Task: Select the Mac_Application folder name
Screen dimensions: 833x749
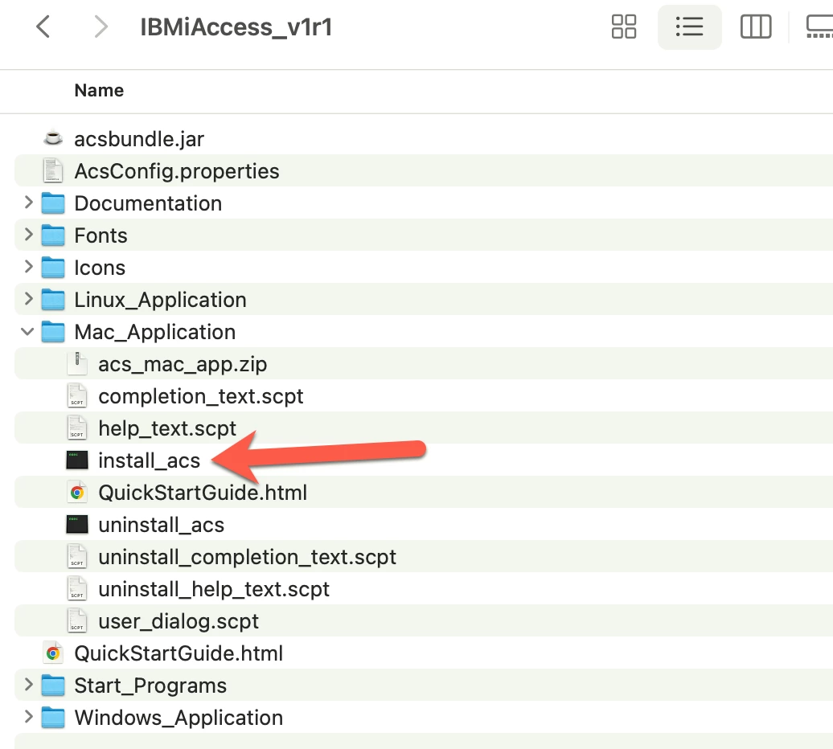Action: pyautogui.click(x=155, y=332)
